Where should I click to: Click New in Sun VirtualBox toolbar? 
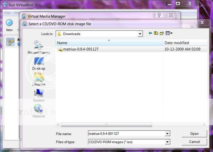[x=9, y=26]
